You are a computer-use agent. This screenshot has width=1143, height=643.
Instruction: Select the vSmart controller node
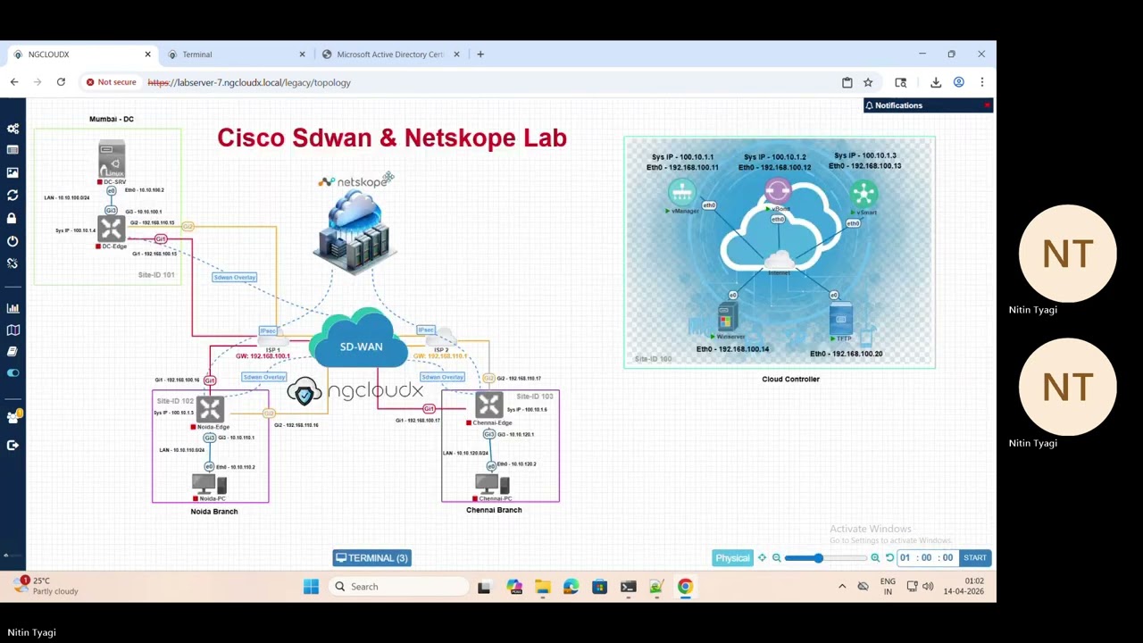864,194
